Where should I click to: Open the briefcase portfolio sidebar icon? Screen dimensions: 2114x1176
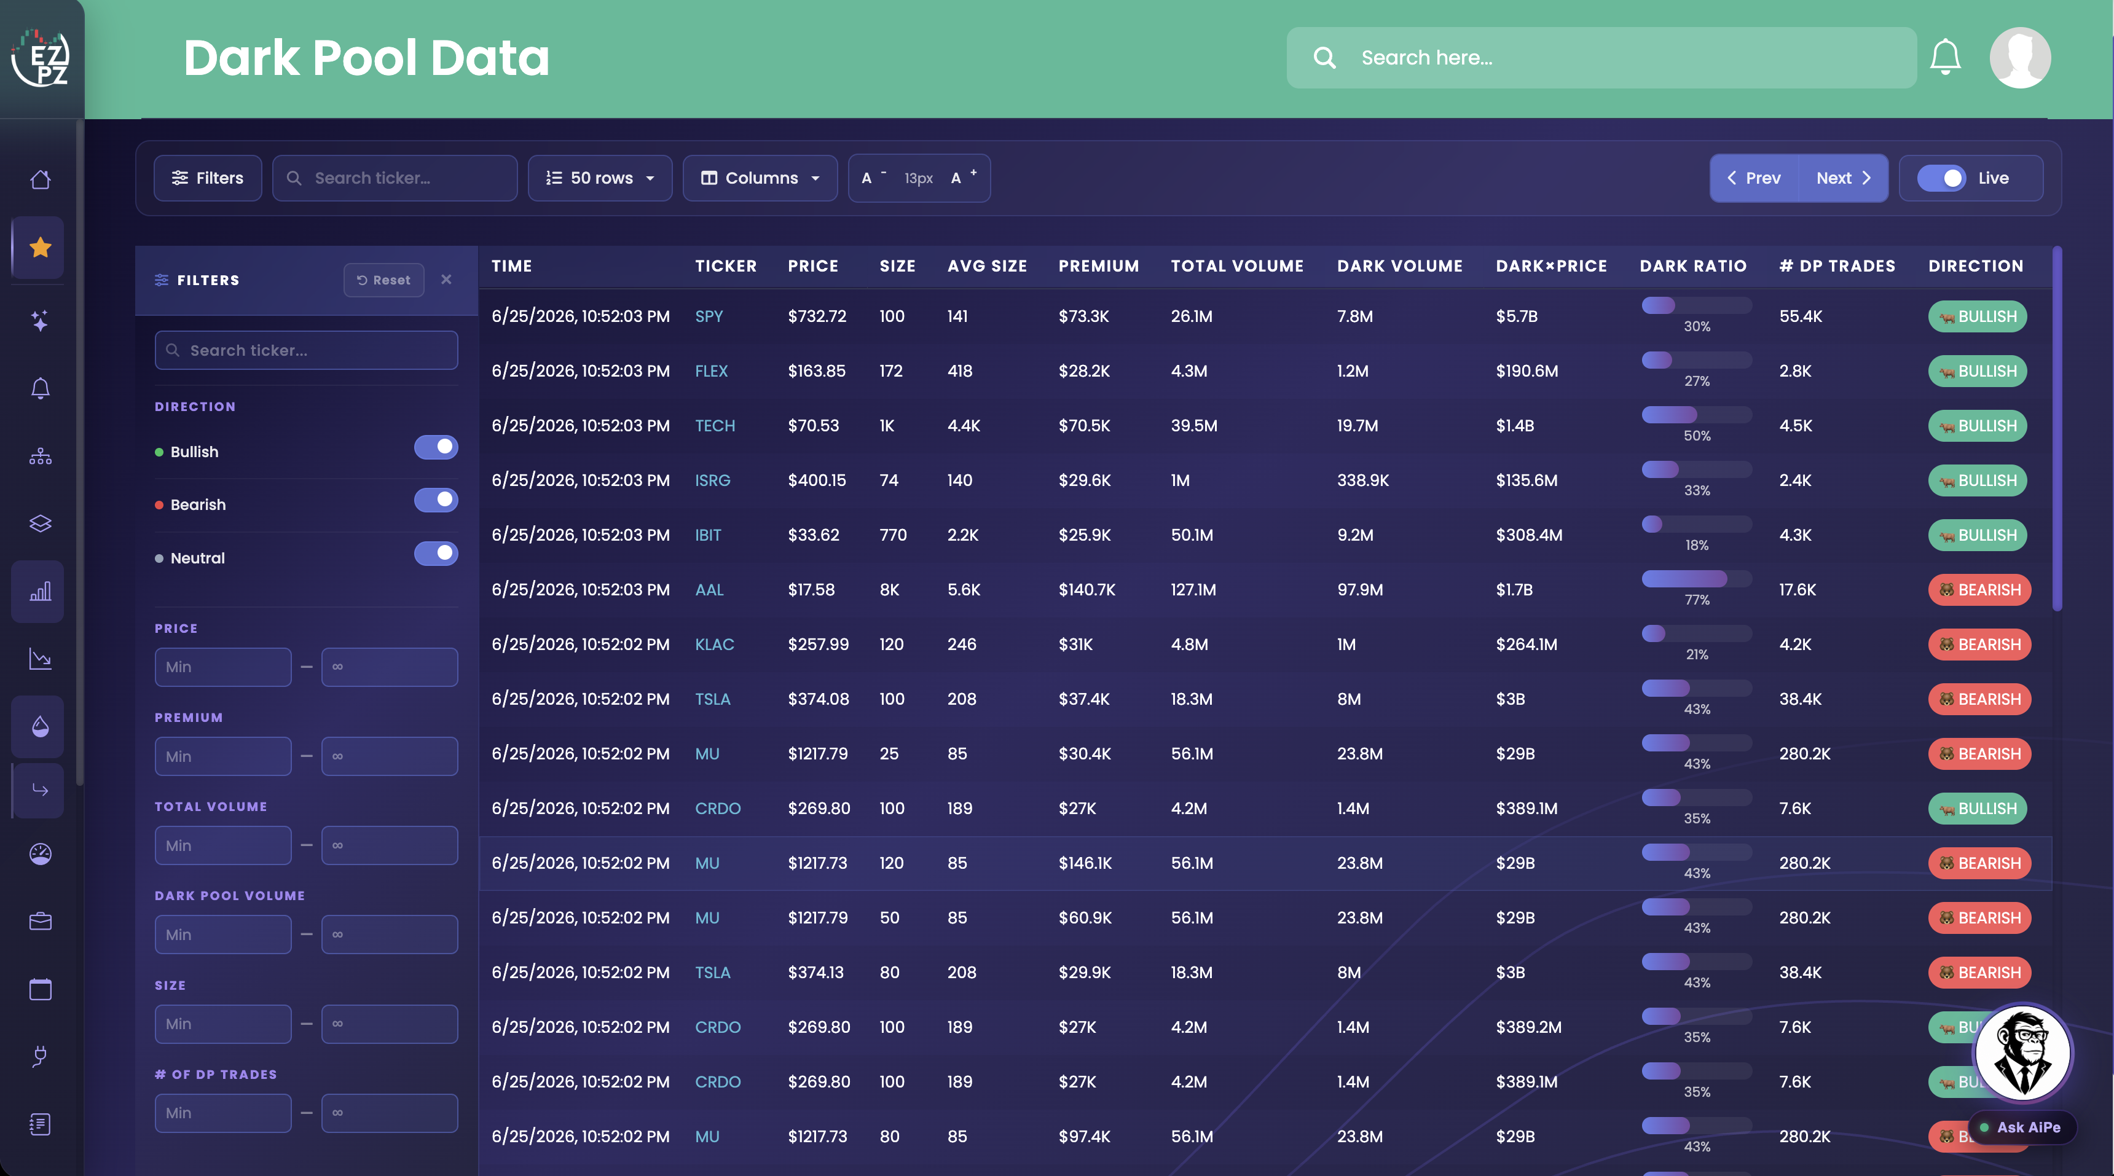(x=40, y=922)
